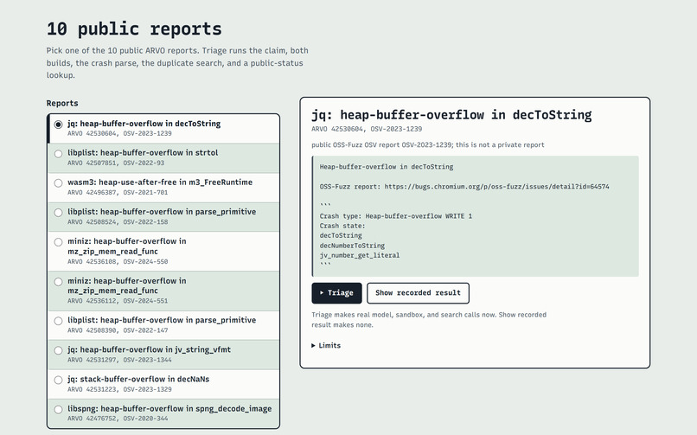
Task: Click the 'libplist: heap-buffer-overflow in strtol' title
Action: (x=143, y=152)
